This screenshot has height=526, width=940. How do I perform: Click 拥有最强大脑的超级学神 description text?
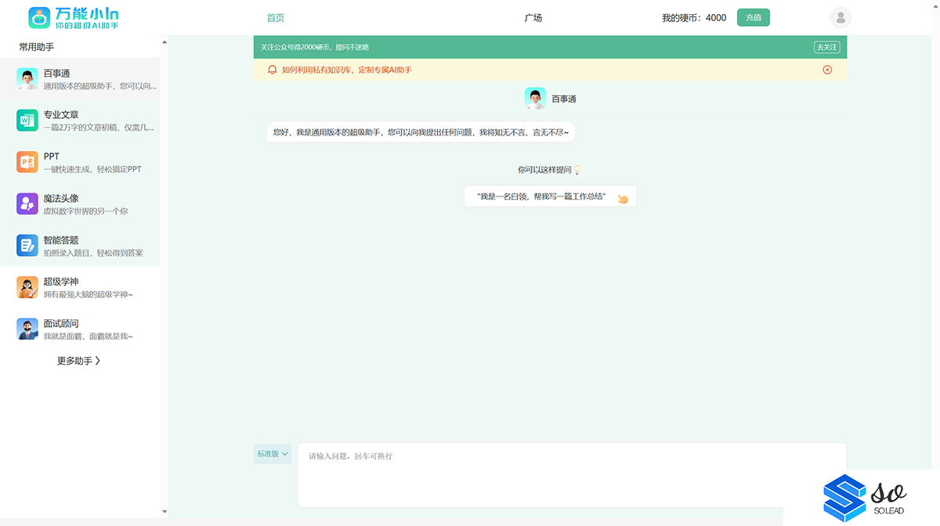[89, 295]
